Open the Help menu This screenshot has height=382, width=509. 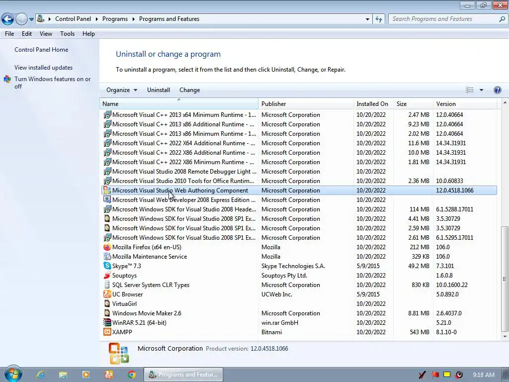point(88,34)
